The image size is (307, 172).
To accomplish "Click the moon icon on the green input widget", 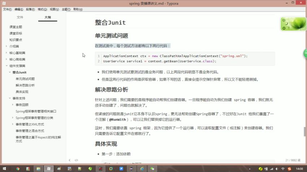I will click(286, 24).
